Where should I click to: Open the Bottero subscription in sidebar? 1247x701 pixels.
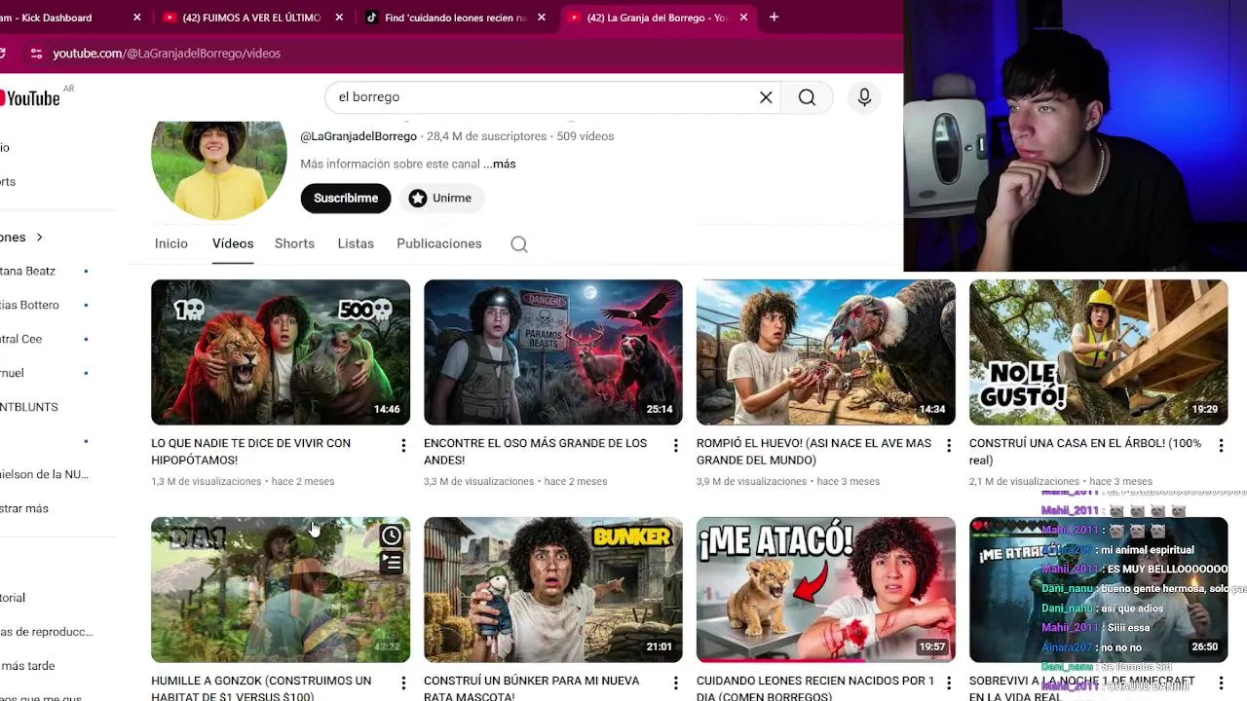tap(29, 305)
